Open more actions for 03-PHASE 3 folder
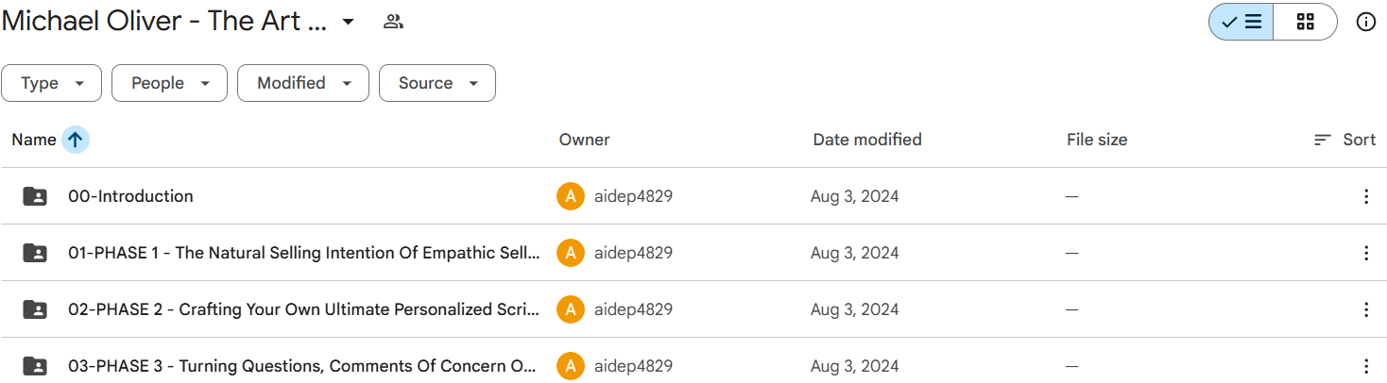The height and width of the screenshot is (383, 1387). tap(1365, 366)
